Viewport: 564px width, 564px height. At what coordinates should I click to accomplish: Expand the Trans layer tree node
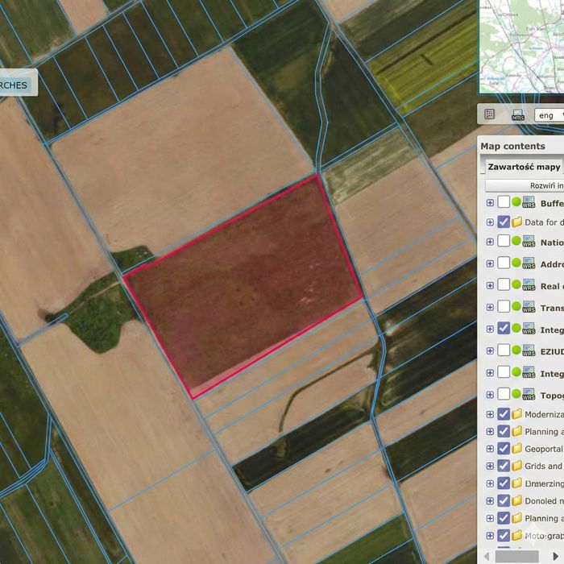coord(490,307)
